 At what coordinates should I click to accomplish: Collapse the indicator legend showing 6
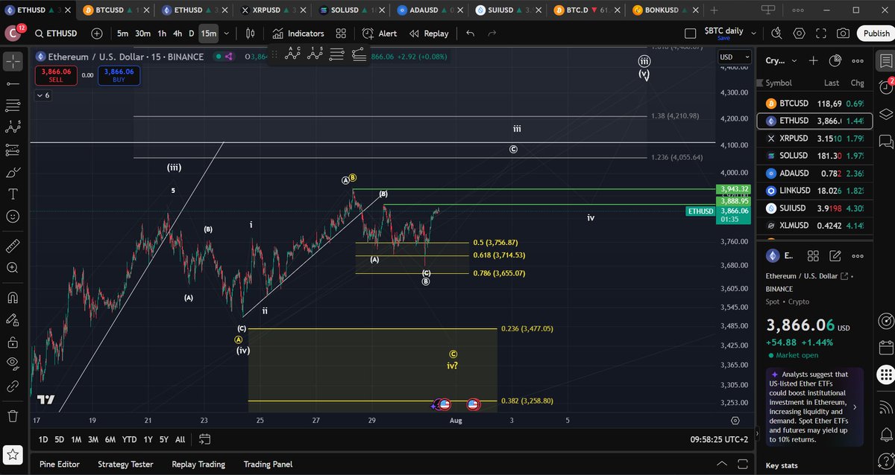tap(43, 95)
